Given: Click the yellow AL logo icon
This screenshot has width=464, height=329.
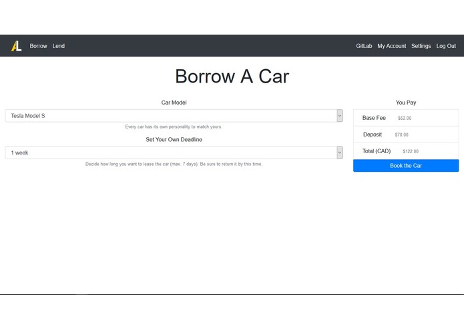Looking at the screenshot, I should (x=16, y=46).
